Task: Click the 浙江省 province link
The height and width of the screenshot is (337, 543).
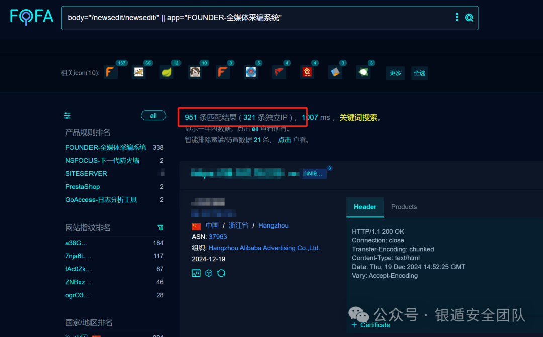Action: (x=238, y=225)
